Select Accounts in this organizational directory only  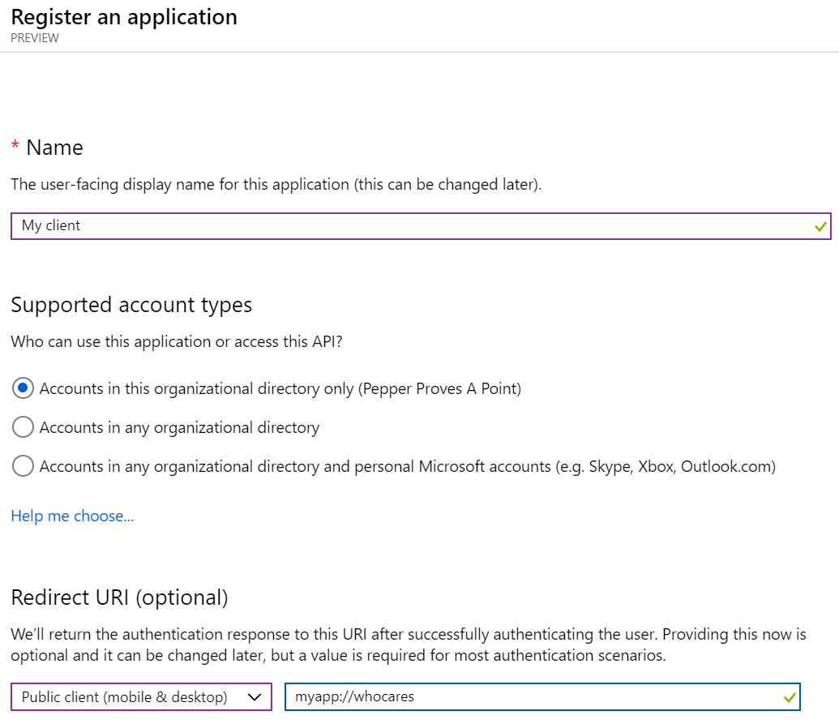23,388
